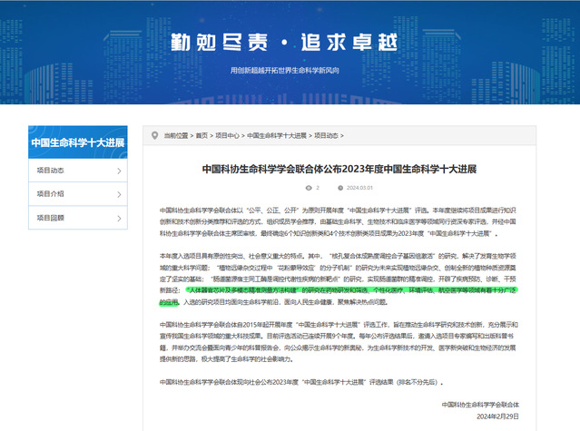The width and height of the screenshot is (580, 431).
Task: Select 项目介绍 label in left sidebar menu
Action: coord(50,193)
